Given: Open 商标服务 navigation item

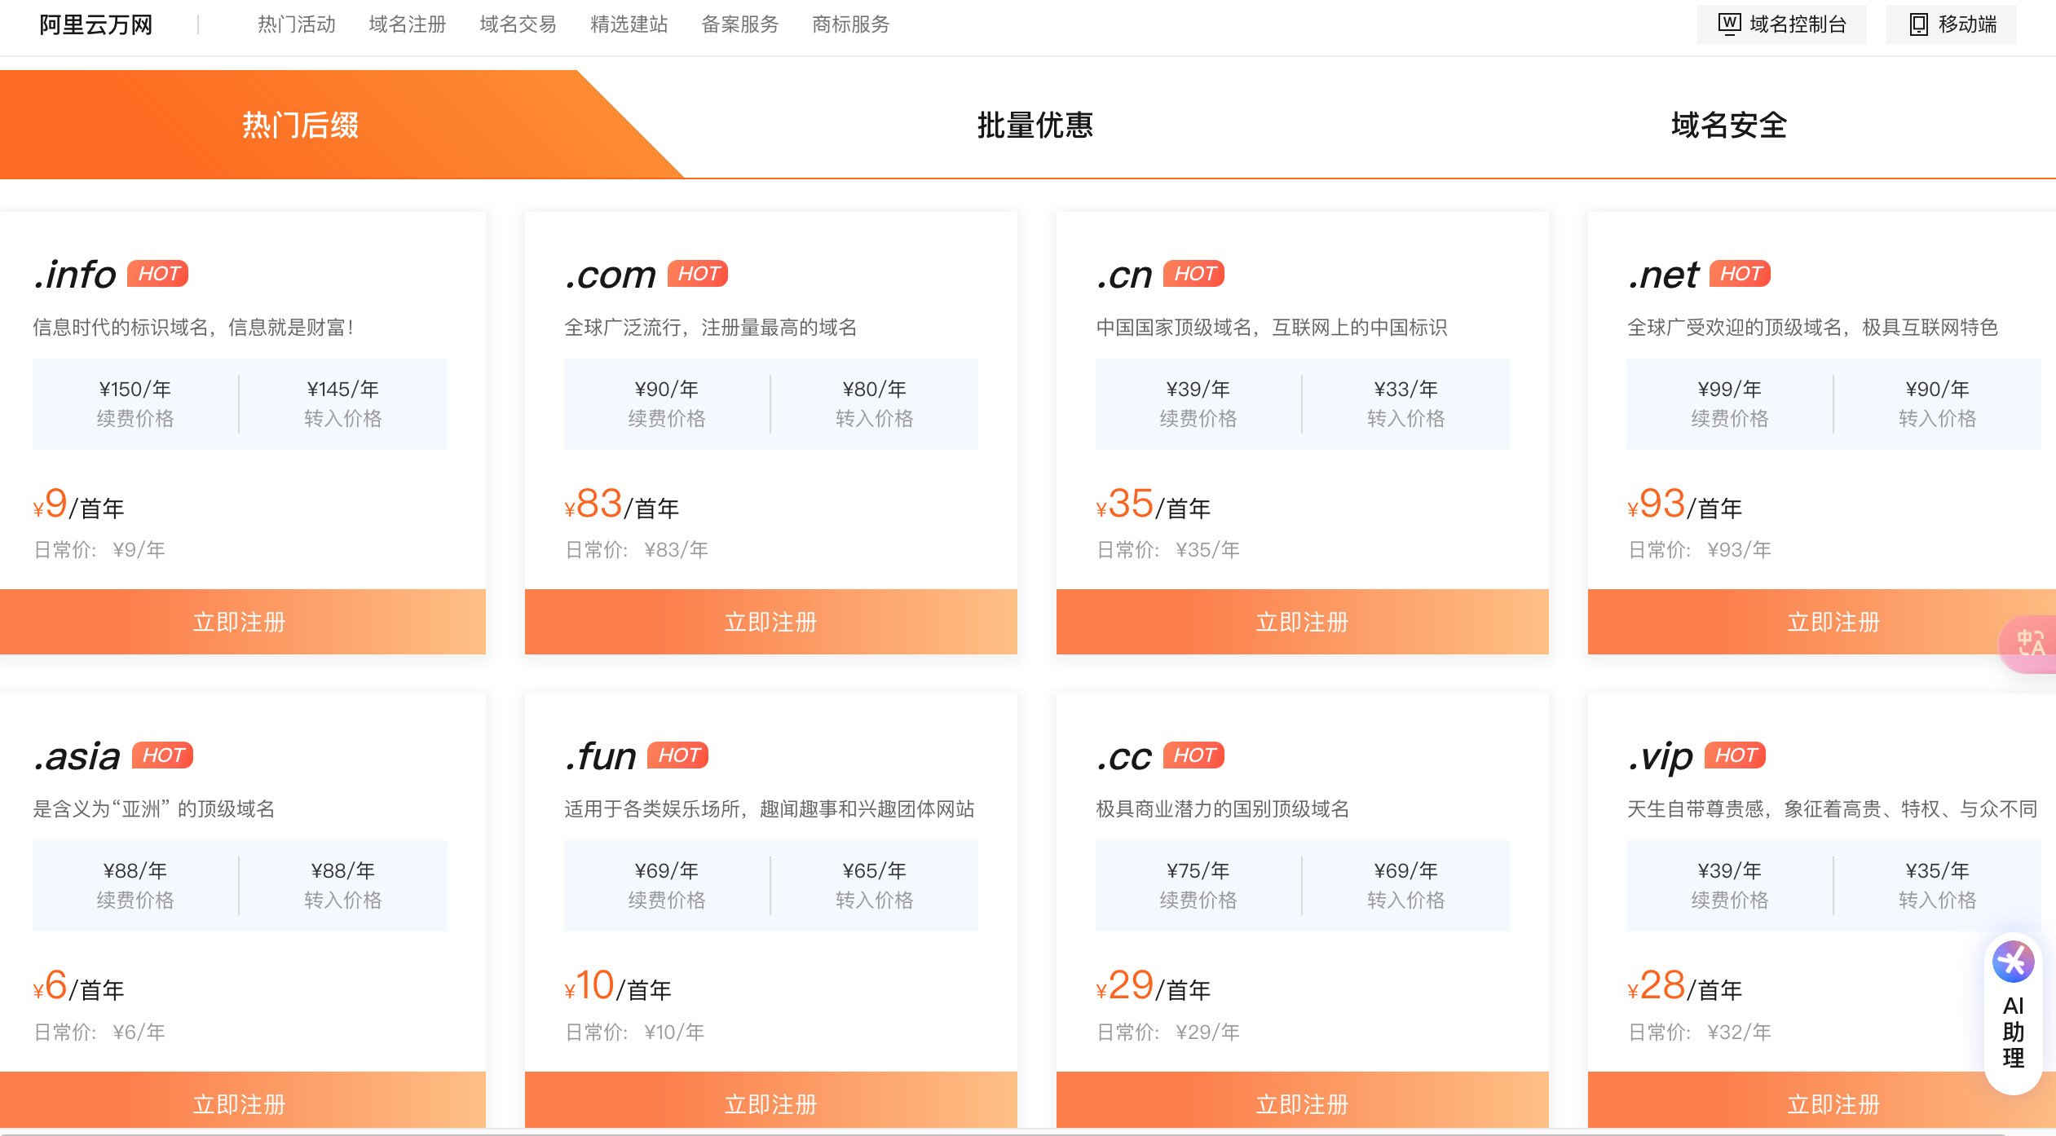Looking at the screenshot, I should coord(850,24).
